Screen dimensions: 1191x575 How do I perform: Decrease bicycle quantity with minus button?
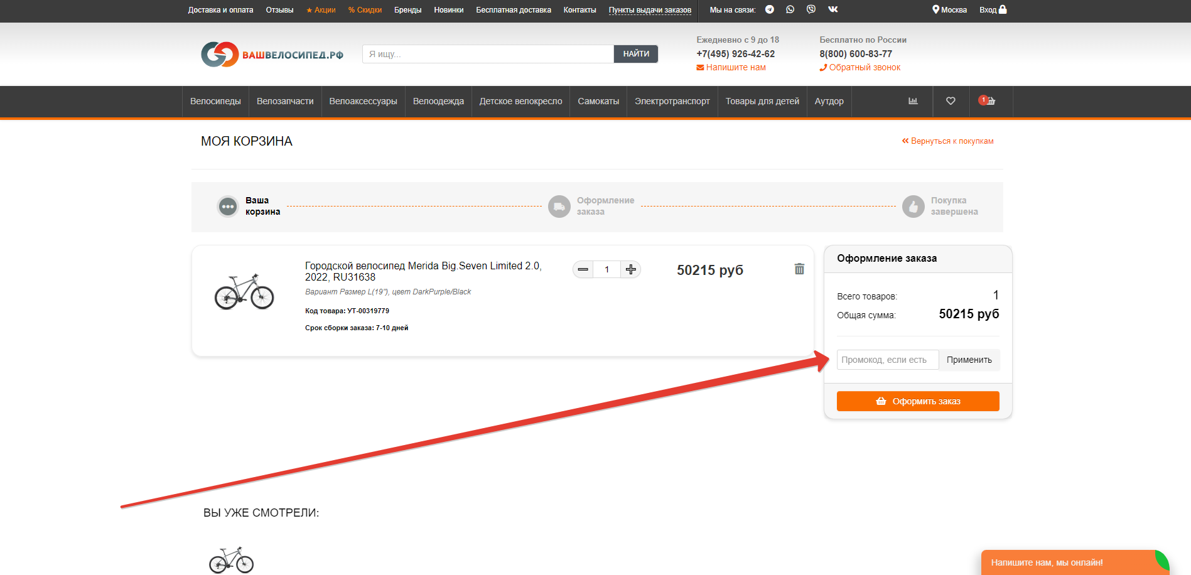coord(583,269)
